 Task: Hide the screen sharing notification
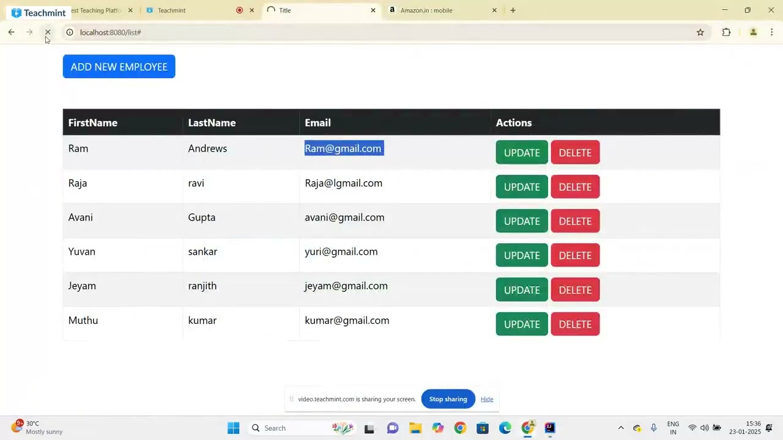coord(487,399)
